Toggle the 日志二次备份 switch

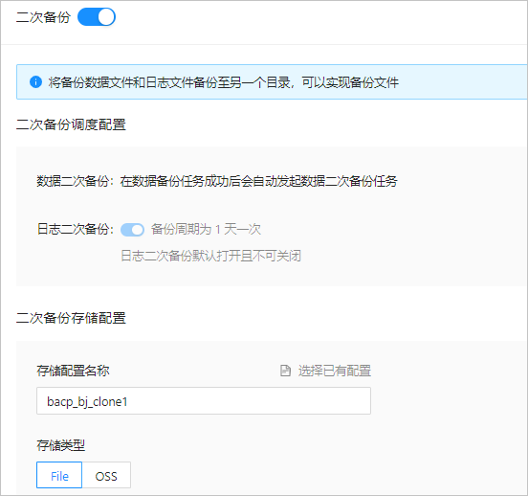click(x=132, y=230)
